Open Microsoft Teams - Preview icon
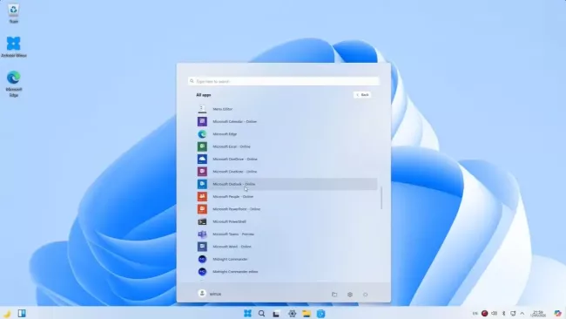 point(202,234)
